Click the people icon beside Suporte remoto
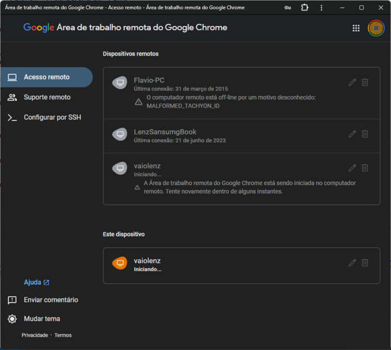Image resolution: width=391 pixels, height=350 pixels. [x=12, y=97]
